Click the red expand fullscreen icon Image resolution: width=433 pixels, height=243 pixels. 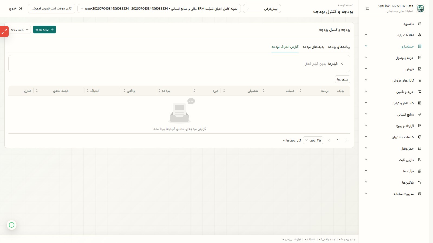pos(4,32)
